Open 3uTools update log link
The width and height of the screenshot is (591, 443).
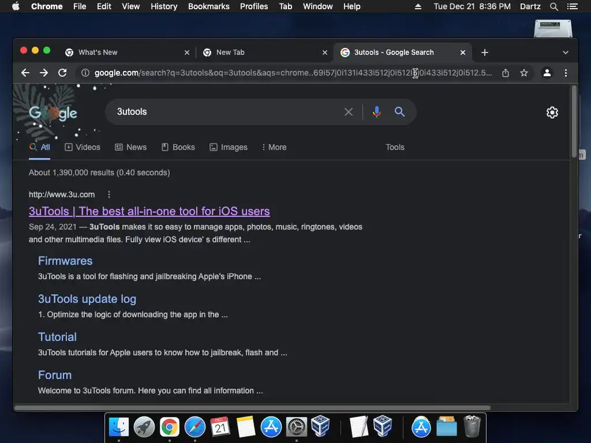[87, 299]
